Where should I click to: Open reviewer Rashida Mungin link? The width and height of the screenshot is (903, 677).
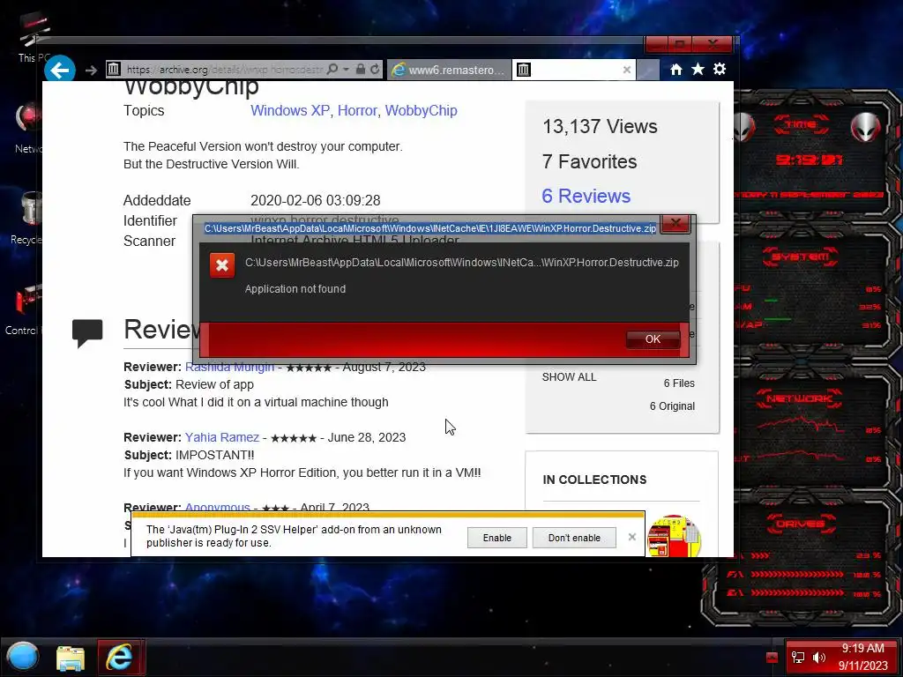point(229,368)
